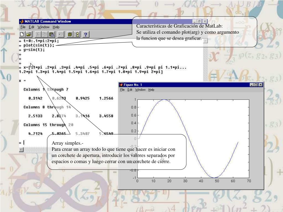
Task: Click x-axis label 20 in the plot
Action: (x=169, y=181)
